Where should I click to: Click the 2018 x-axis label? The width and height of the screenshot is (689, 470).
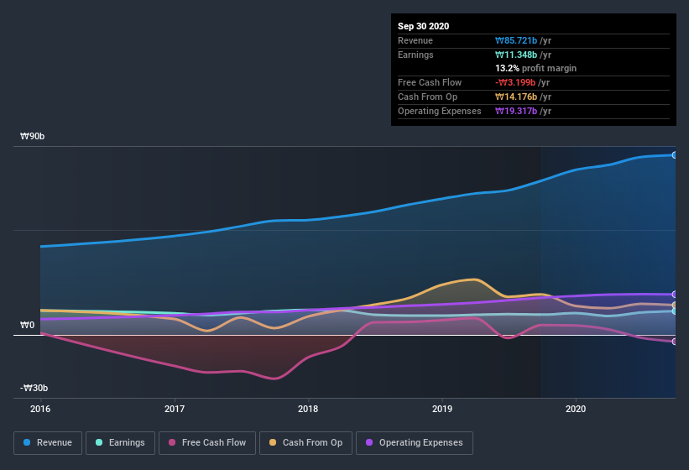point(308,409)
